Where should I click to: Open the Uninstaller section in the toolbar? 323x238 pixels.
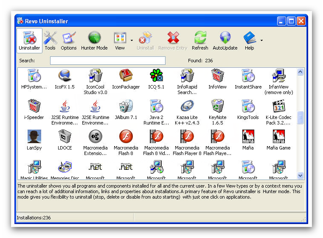coord(29,41)
